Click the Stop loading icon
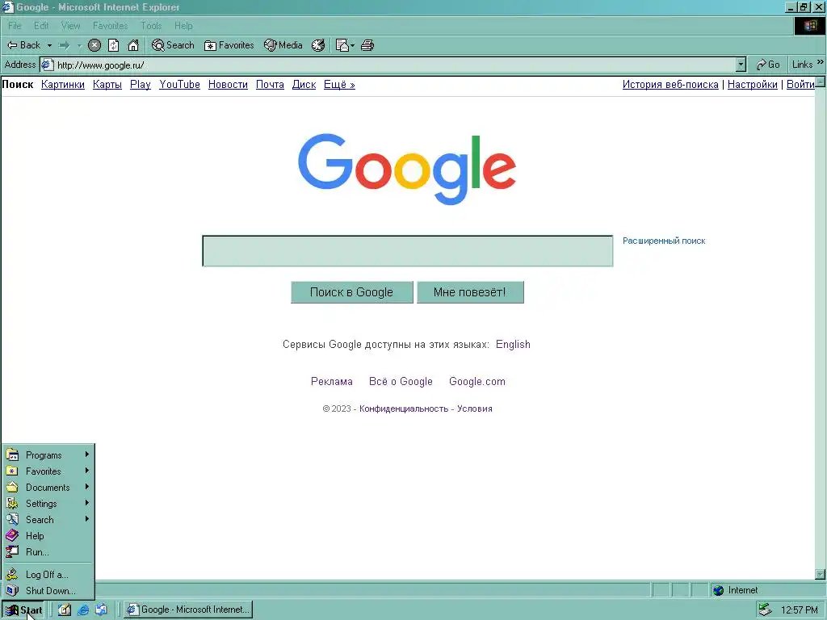This screenshot has height=620, width=827. click(94, 45)
